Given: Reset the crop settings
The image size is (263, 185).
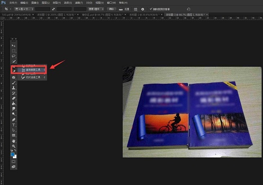Looking at the screenshot, I should [x=188, y=9].
